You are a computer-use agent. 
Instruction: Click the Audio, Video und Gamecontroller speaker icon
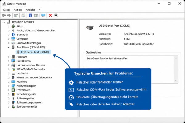[13, 30]
